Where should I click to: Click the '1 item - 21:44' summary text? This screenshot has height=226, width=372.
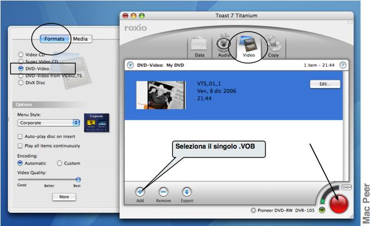pyautogui.click(x=319, y=65)
